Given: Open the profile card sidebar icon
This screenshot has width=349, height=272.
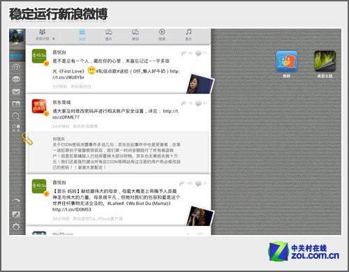Looking at the screenshot, I should tap(16, 105).
